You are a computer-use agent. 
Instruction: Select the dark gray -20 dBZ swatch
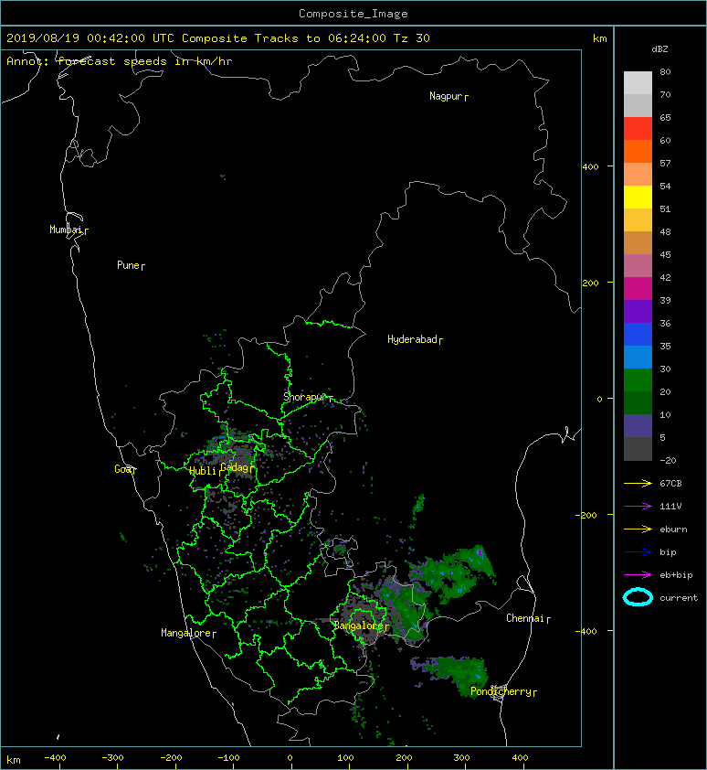click(x=638, y=448)
